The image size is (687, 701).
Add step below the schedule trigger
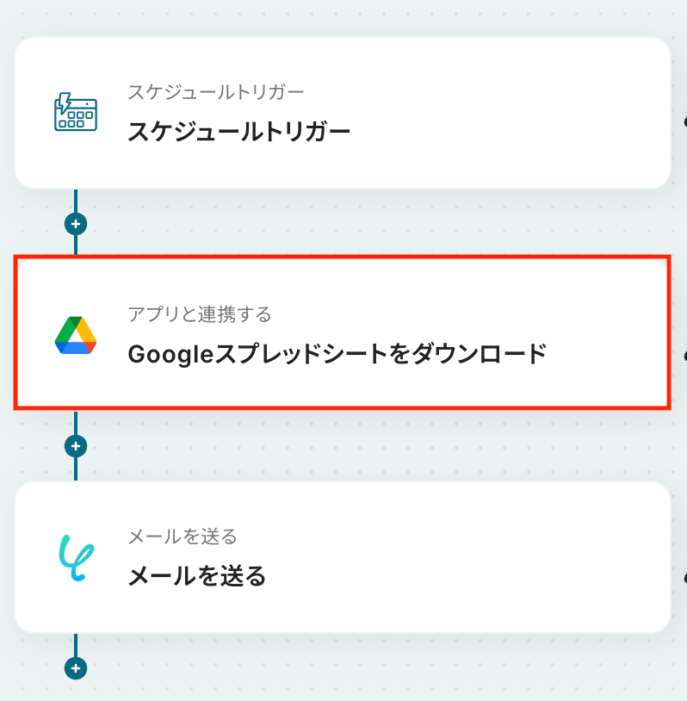76,224
